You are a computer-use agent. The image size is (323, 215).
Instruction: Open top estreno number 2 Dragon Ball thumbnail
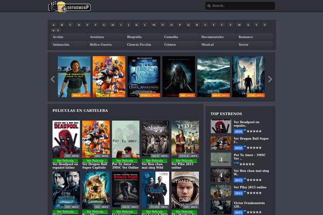[221, 143]
